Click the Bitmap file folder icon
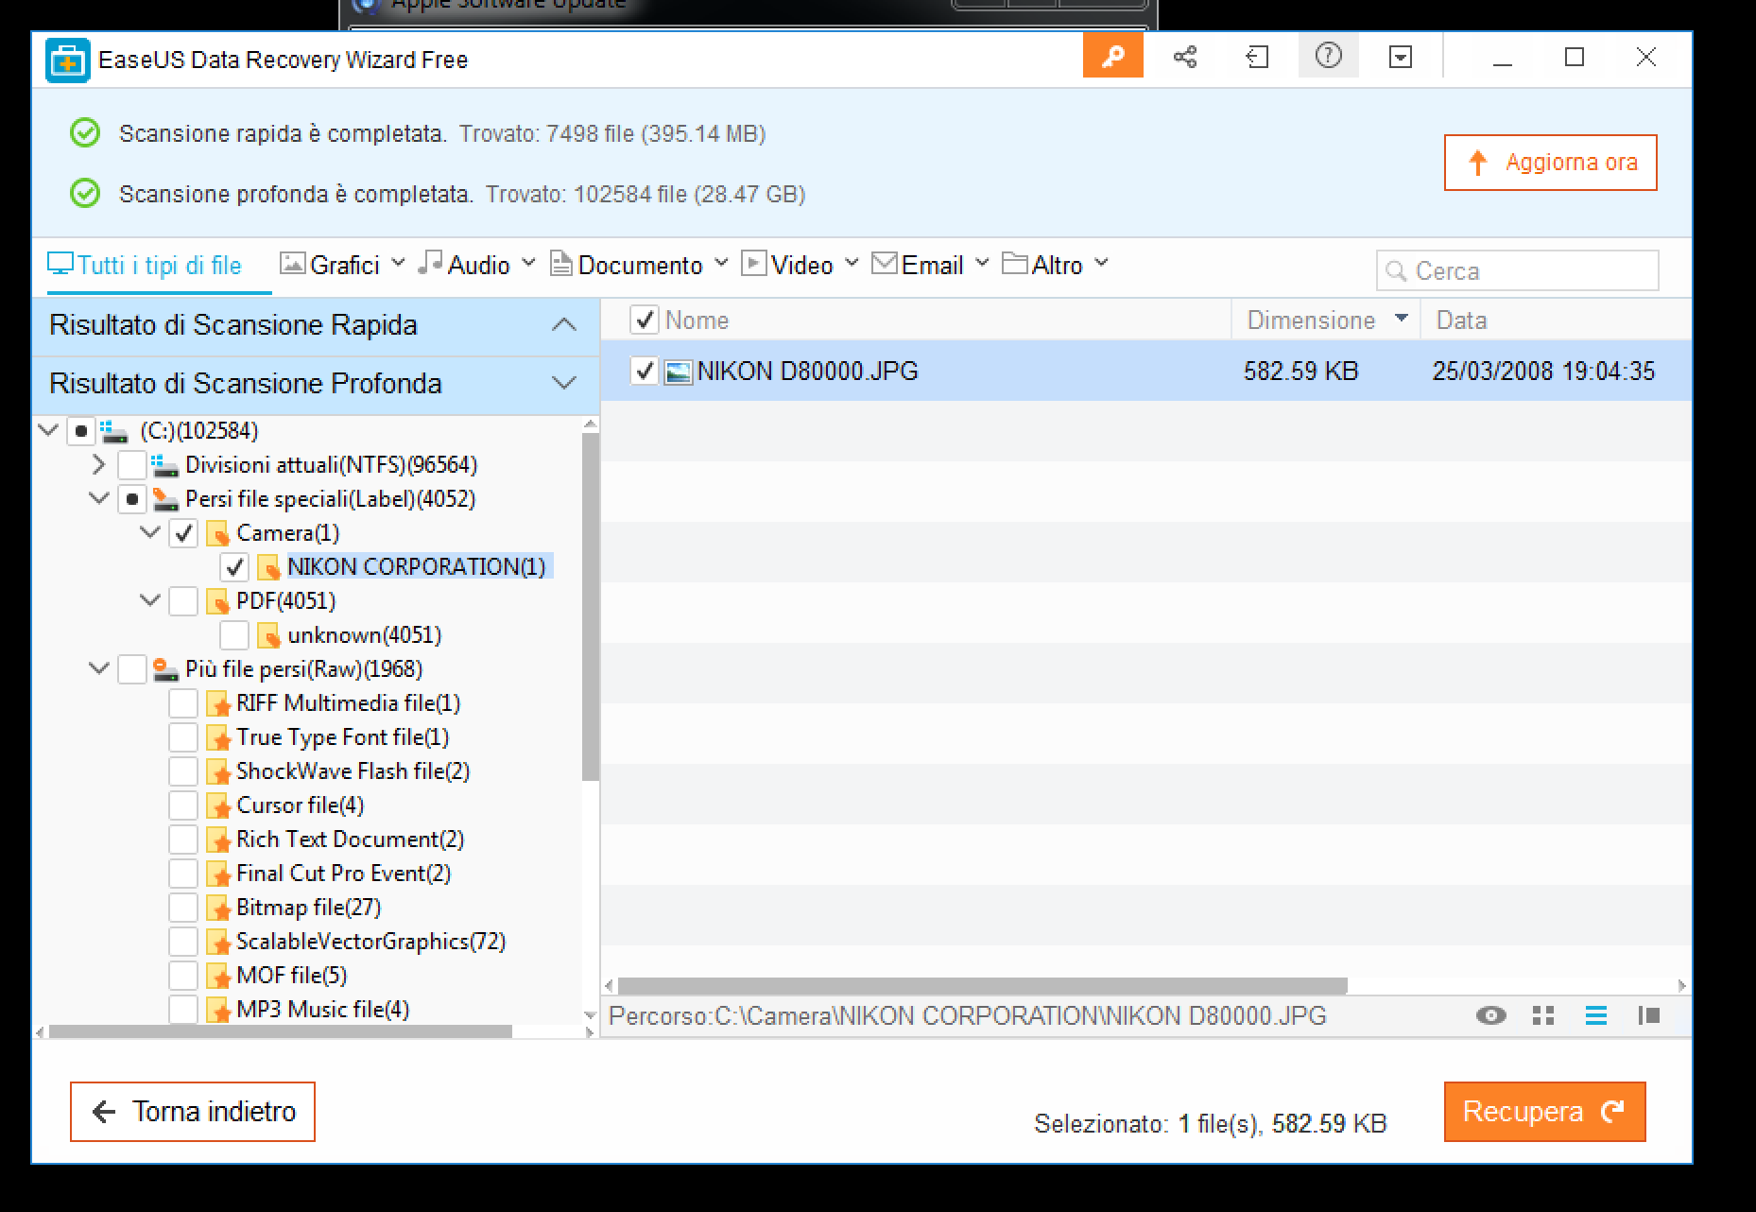Image resolution: width=1756 pixels, height=1212 pixels. click(x=217, y=908)
